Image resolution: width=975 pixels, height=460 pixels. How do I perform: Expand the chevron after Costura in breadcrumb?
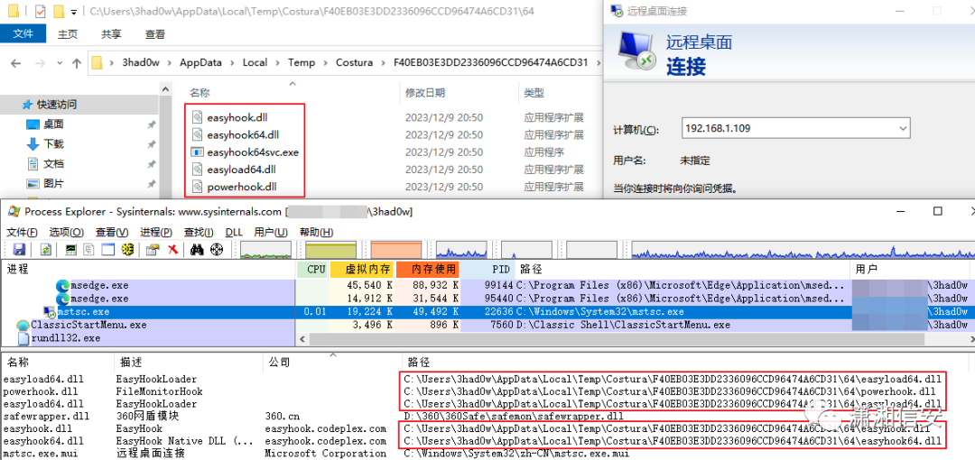coord(383,63)
